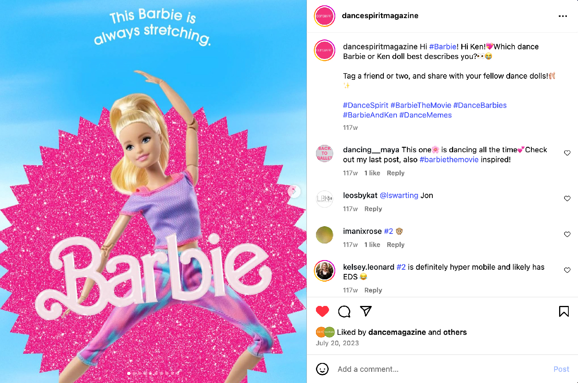
Task: Click the Post comment button
Action: point(561,369)
